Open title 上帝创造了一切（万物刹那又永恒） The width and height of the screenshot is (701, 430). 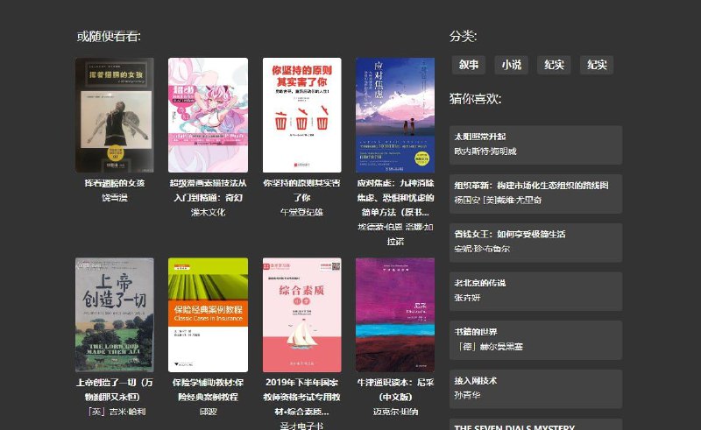coord(115,390)
